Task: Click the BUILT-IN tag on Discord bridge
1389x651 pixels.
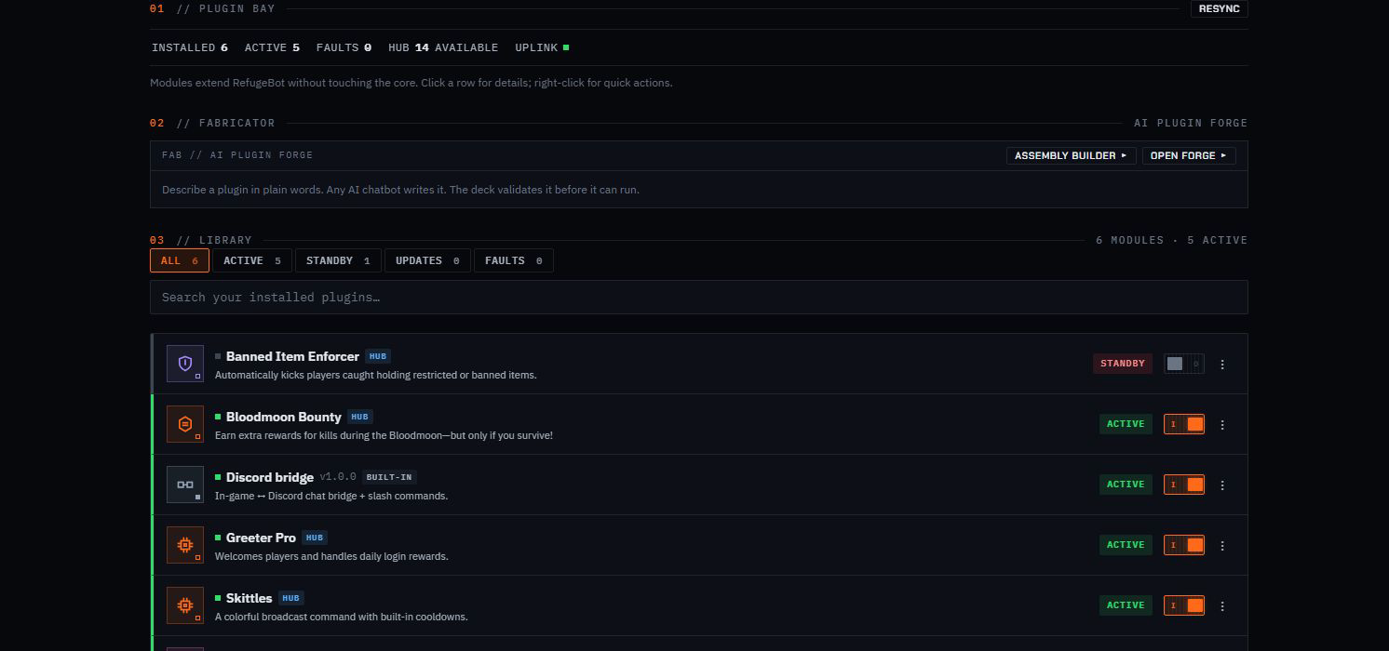Action: pos(389,477)
